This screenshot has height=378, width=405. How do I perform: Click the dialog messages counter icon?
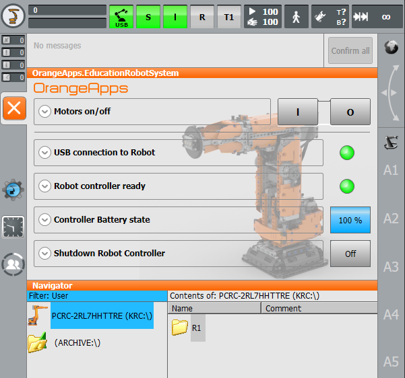pos(13,77)
